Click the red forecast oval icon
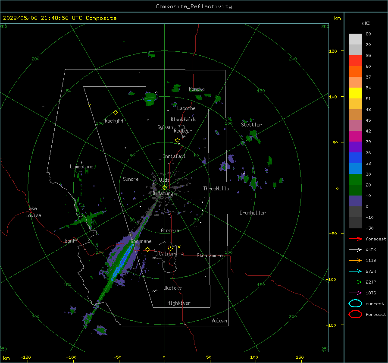Viewport: 388px width, 363px height. point(355,314)
